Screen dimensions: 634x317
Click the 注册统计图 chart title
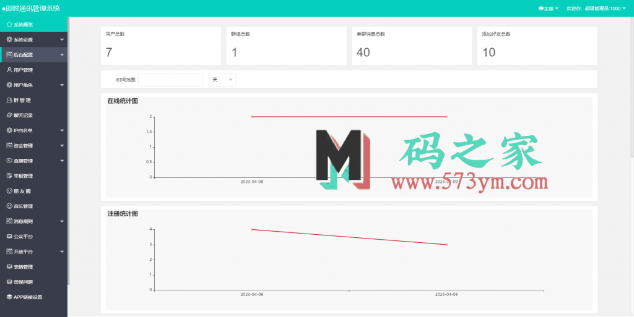[x=123, y=214]
